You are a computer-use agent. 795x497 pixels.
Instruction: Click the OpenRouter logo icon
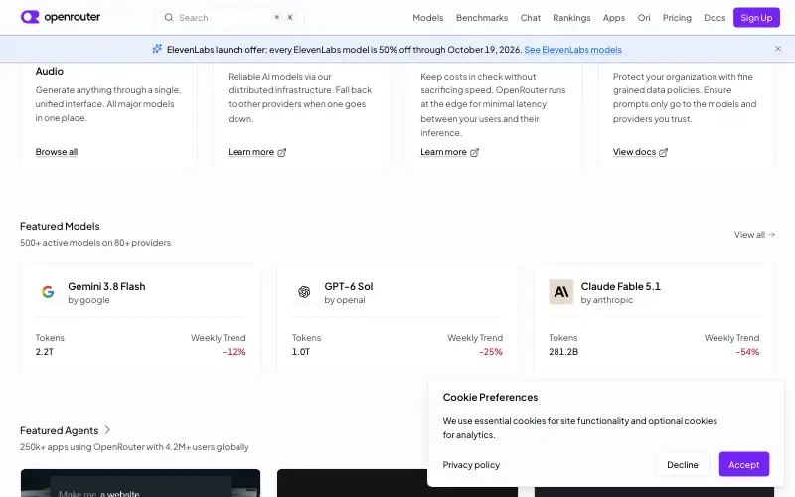pos(30,17)
